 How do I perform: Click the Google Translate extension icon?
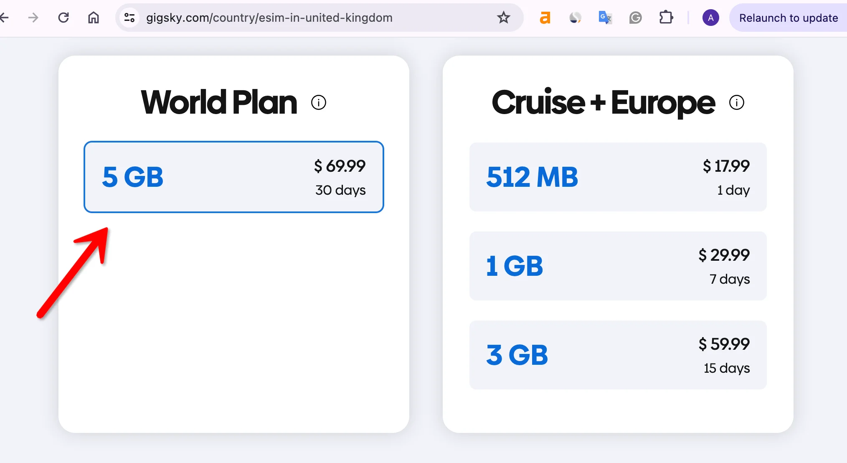point(605,17)
